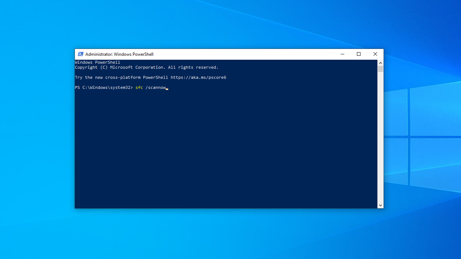Click the 'Windows PowerShell' first console line
The height and width of the screenshot is (259, 461).
pos(98,62)
